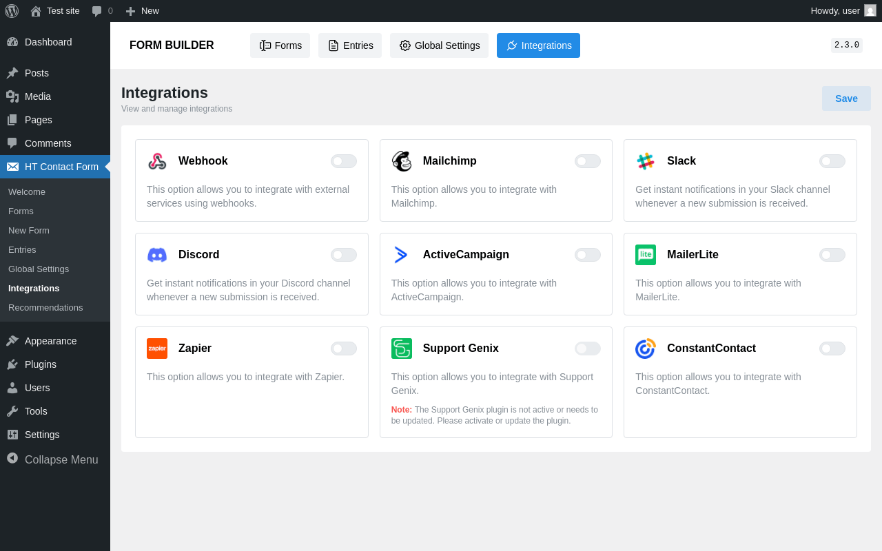
Task: Click the Mailchimp monkey logo
Action: tap(402, 161)
